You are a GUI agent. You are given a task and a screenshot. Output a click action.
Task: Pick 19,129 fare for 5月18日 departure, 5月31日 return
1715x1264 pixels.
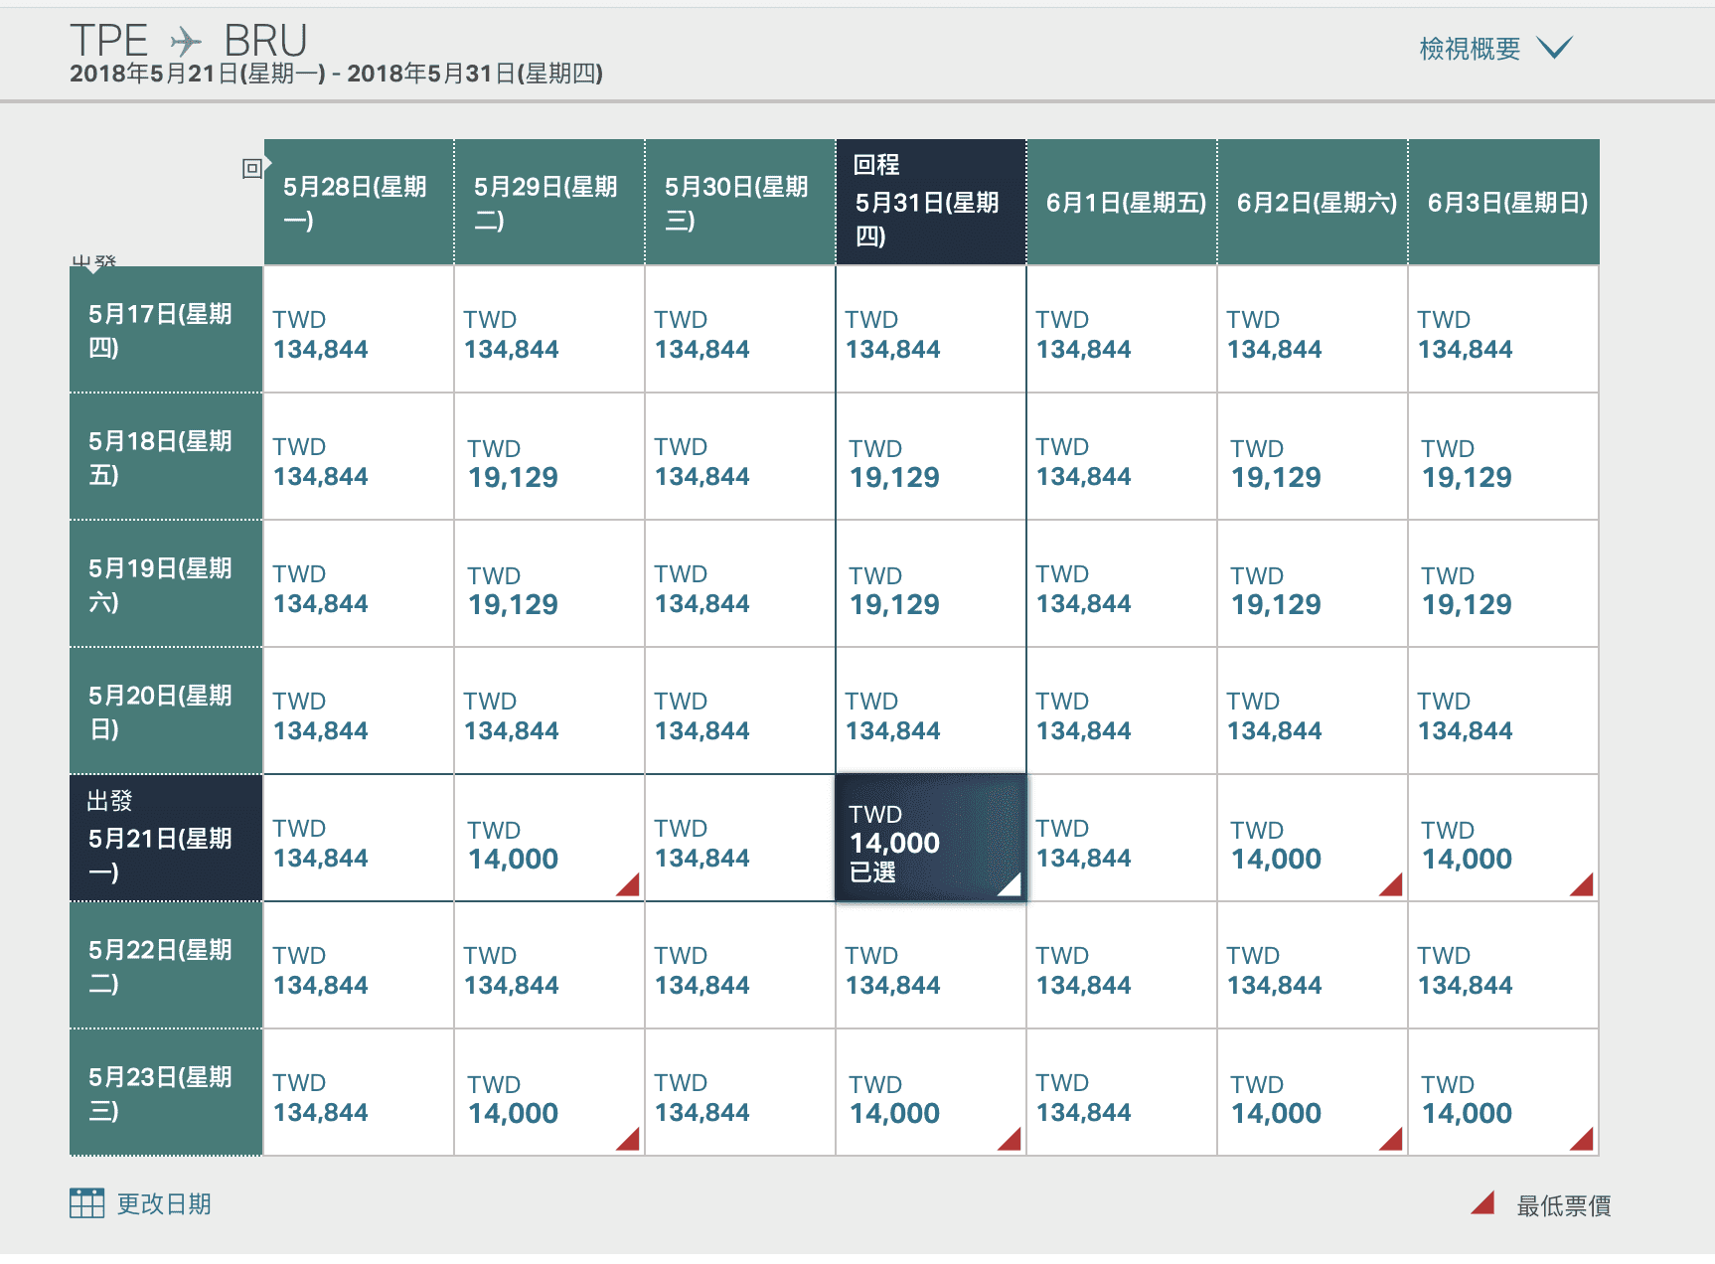coord(931,457)
